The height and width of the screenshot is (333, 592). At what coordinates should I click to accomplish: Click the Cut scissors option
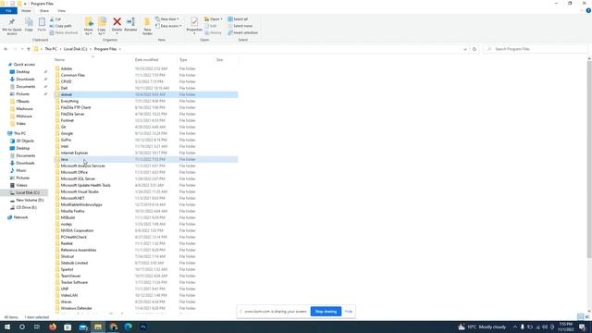coord(55,19)
